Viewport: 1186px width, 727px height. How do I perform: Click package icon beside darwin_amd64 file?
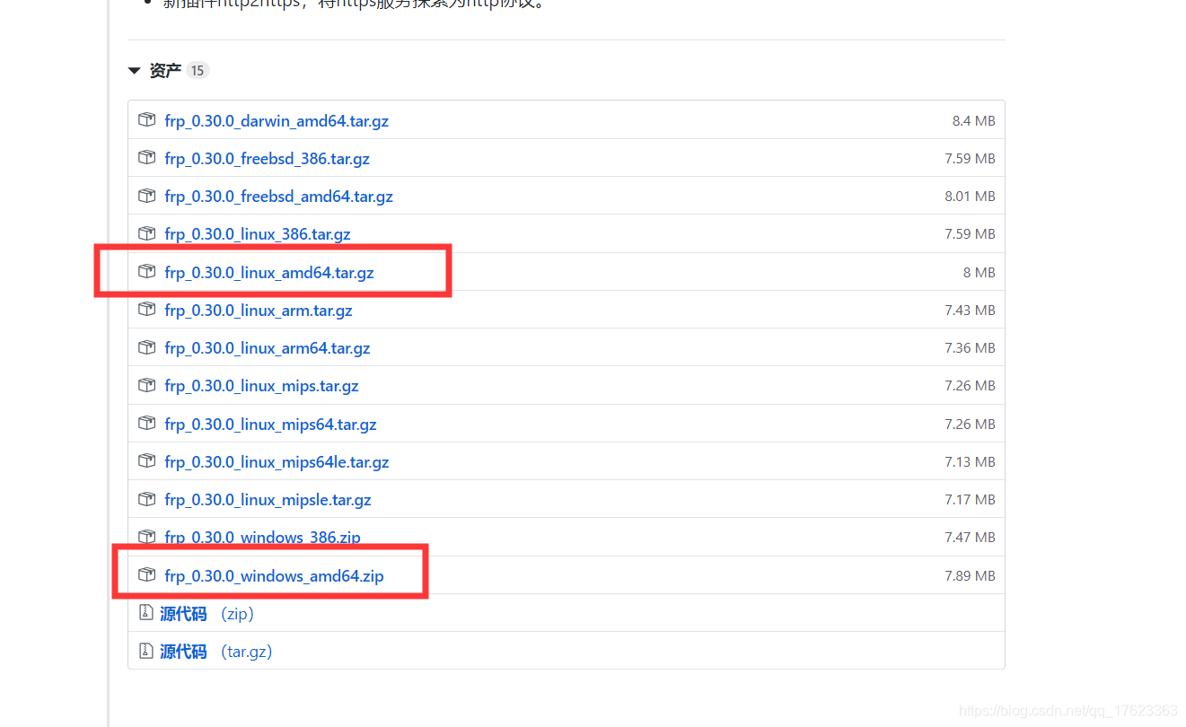[x=146, y=119]
